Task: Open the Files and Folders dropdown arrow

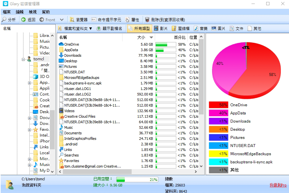Action: click(x=91, y=29)
